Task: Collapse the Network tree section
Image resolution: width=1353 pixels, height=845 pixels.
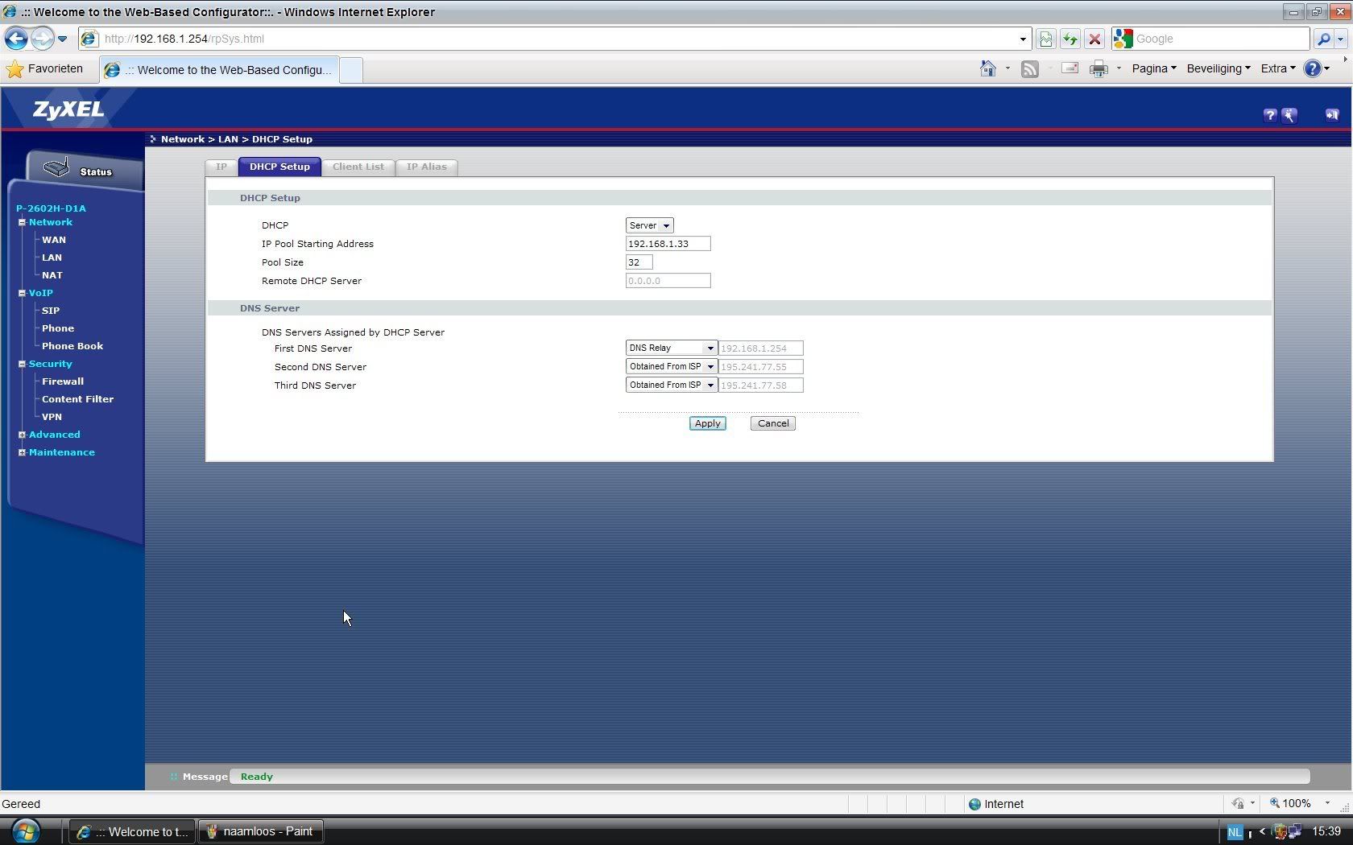Action: [23, 222]
